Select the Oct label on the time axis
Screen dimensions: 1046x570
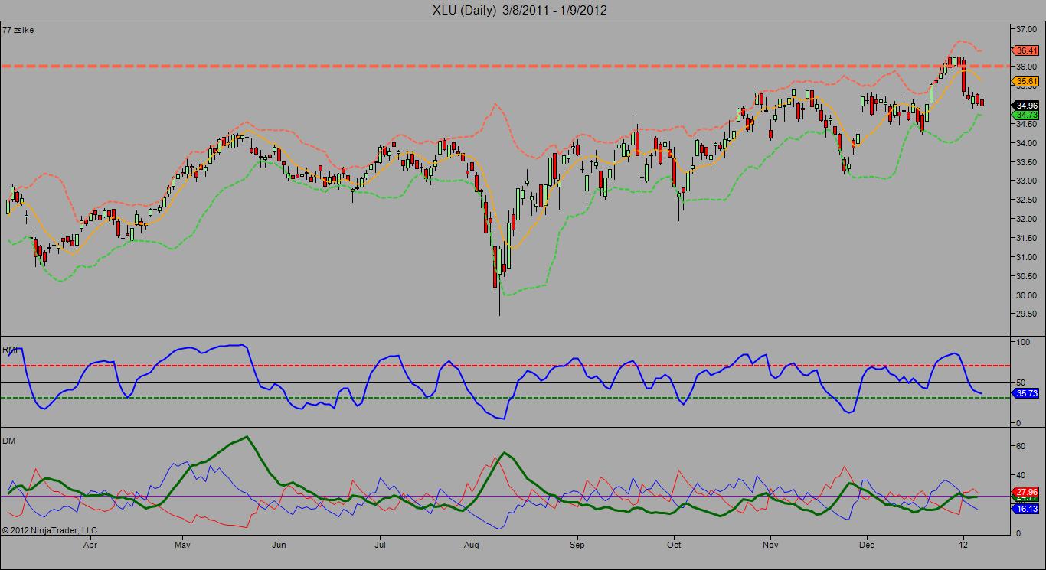coord(674,546)
